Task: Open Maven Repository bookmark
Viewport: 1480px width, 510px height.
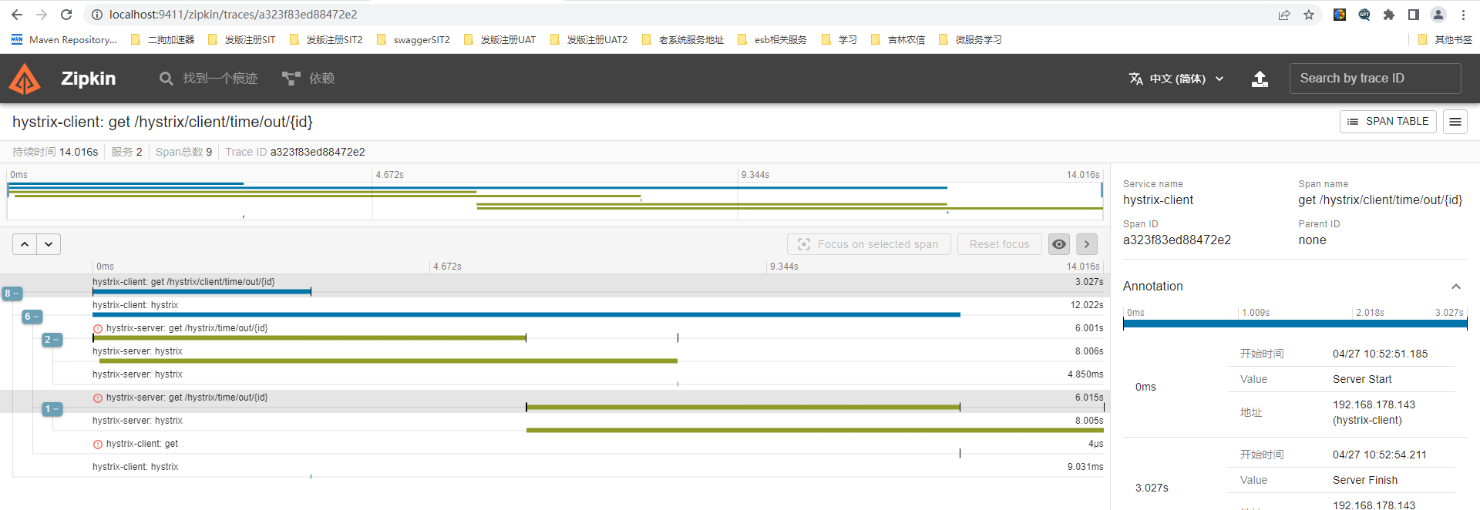Action: [x=64, y=39]
